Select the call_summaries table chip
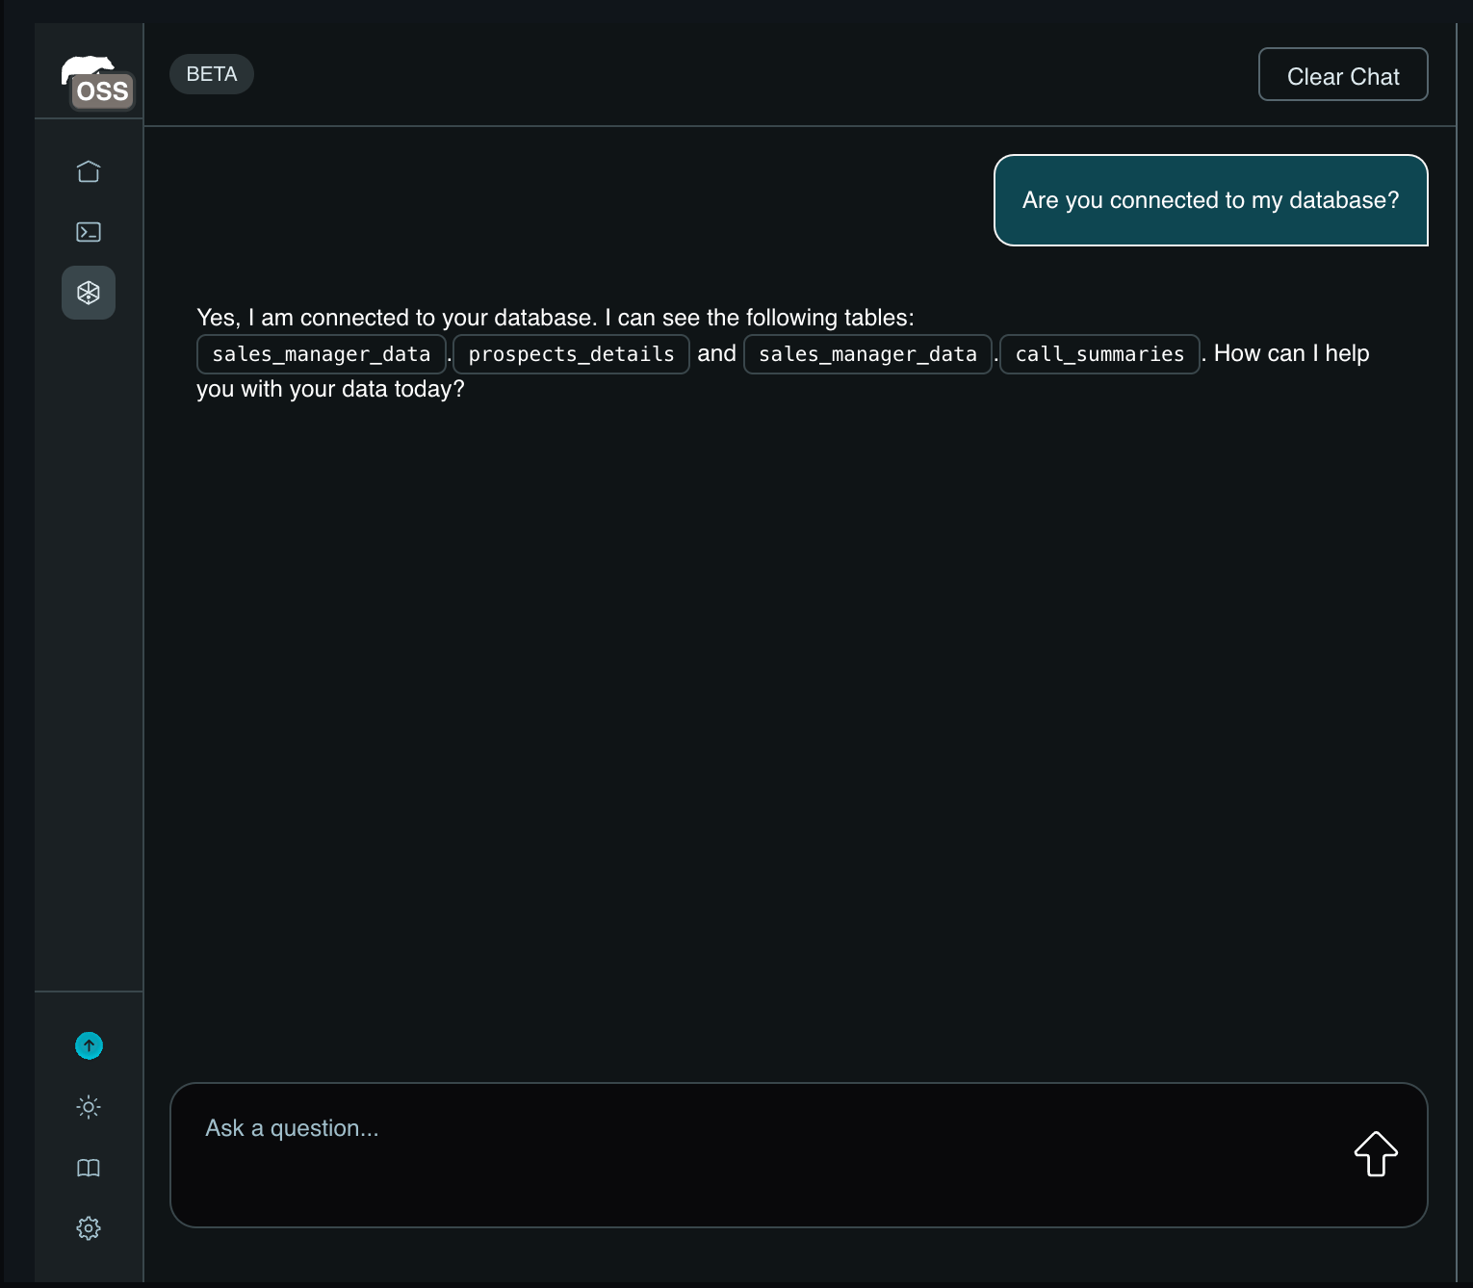This screenshot has width=1473, height=1288. pyautogui.click(x=1099, y=353)
